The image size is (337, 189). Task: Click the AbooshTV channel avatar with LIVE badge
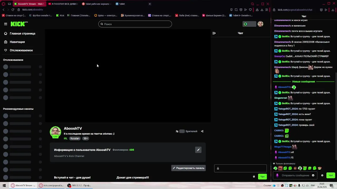click(55, 132)
